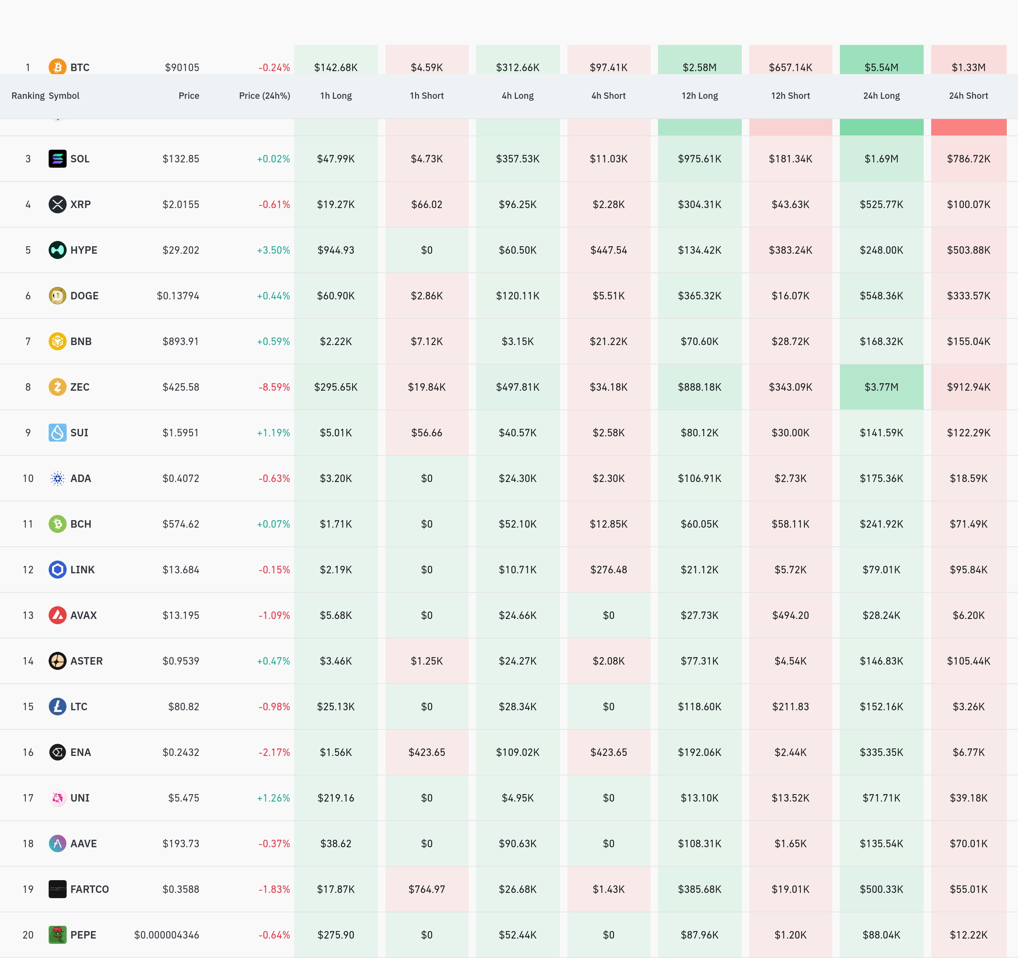Sort by the Ranking column header
Viewport: 1018px width, 958px height.
click(x=28, y=96)
